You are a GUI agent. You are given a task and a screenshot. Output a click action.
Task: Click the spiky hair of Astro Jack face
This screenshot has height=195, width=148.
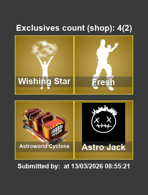pos(105,110)
